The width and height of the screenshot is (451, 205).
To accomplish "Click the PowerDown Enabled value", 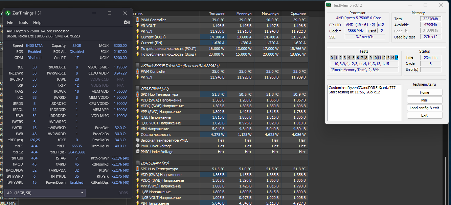I will (x=77, y=182).
